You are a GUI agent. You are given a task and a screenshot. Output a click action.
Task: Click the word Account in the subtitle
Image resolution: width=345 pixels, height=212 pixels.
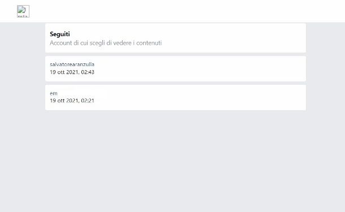coord(61,43)
